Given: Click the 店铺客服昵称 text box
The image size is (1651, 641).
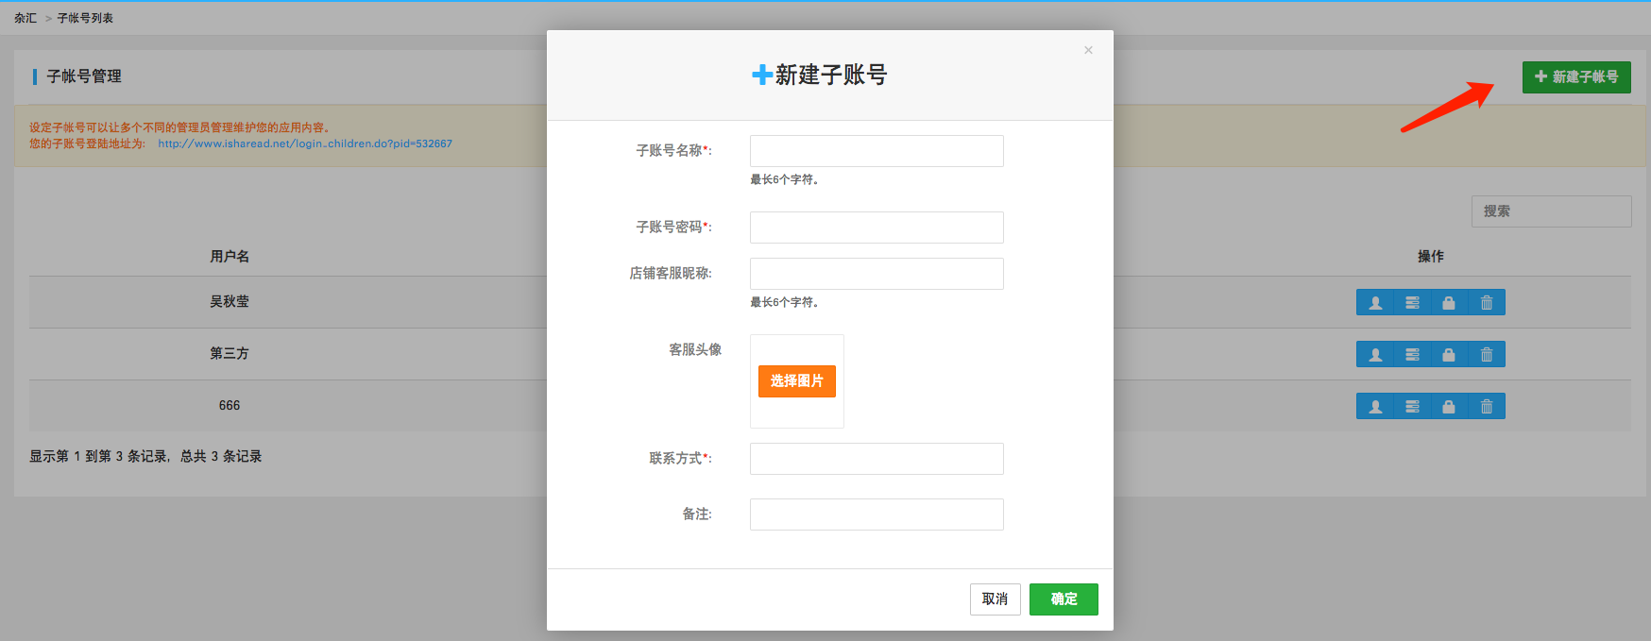Looking at the screenshot, I should 876,274.
